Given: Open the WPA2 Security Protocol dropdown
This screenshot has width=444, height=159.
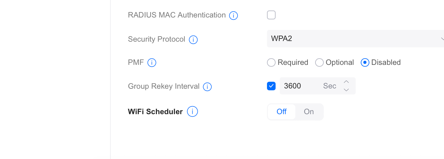Looking at the screenshot, I should click(355, 39).
